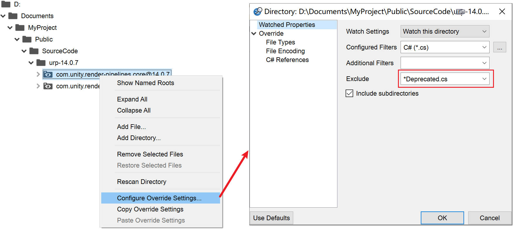Confirm dialog with OK button
The height and width of the screenshot is (236, 515).
(x=442, y=218)
